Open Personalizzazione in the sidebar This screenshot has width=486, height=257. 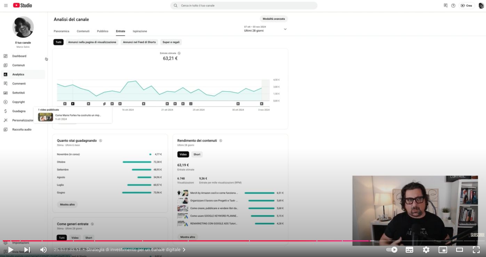tap(23, 120)
